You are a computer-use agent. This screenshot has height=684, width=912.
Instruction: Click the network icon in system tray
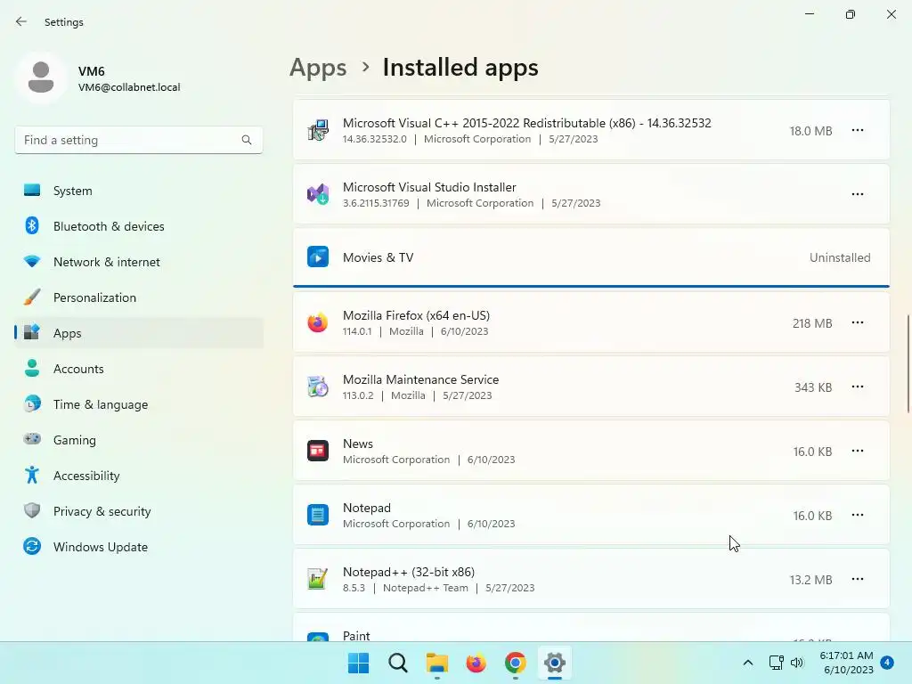[776, 663]
